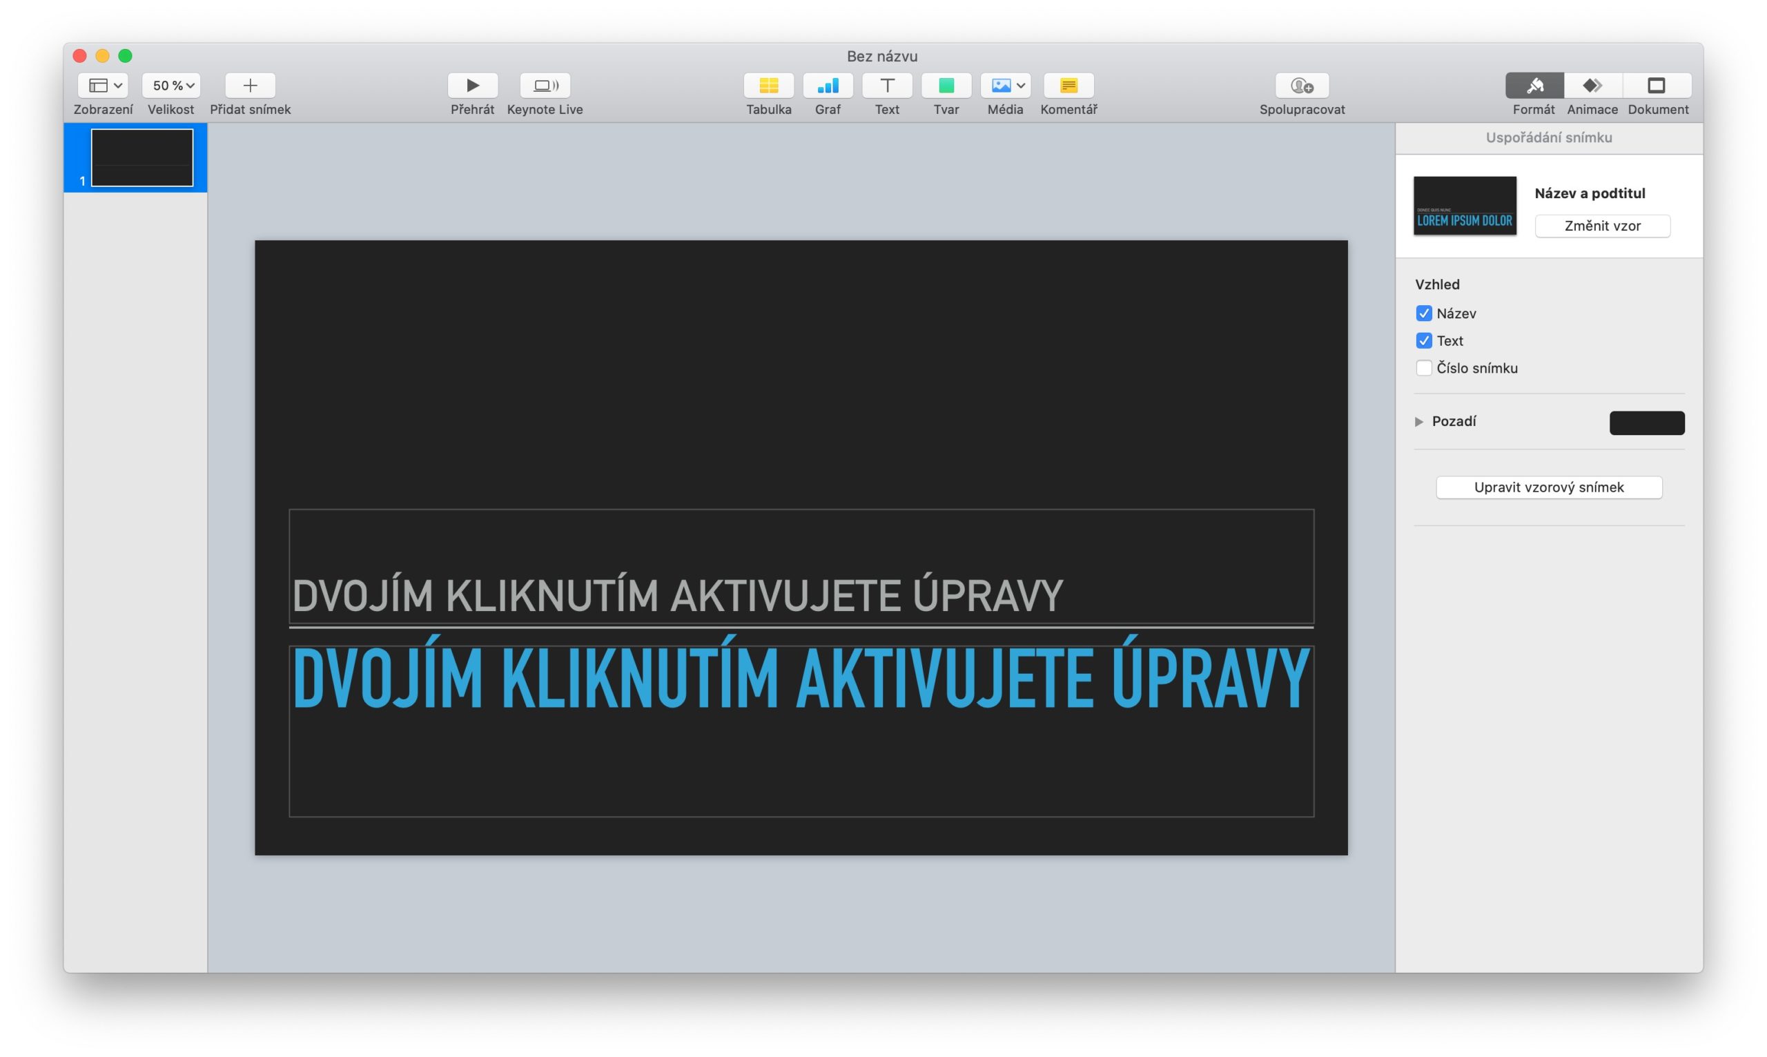Click the Změnit vzor button

click(1602, 226)
